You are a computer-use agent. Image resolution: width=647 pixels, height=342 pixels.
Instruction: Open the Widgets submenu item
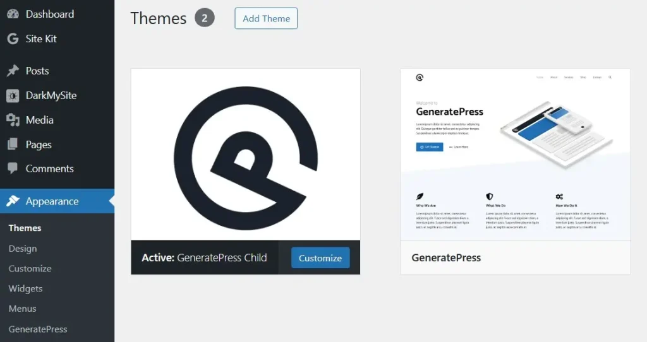[25, 289]
